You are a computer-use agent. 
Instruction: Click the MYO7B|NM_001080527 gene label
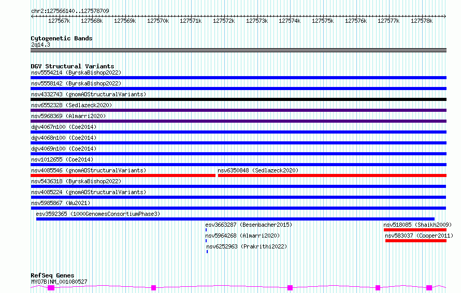[59, 282]
